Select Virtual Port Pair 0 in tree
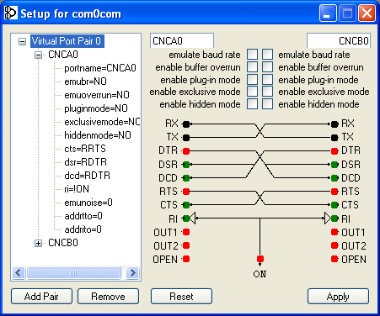The height and width of the screenshot is (316, 380). click(67, 41)
